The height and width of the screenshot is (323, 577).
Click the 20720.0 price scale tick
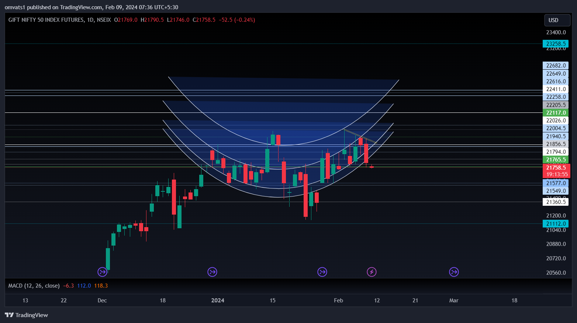pyautogui.click(x=556, y=258)
